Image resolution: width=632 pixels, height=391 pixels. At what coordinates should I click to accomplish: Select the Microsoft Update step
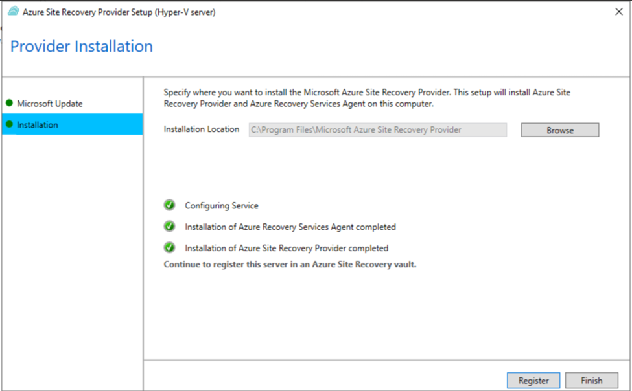coord(49,104)
